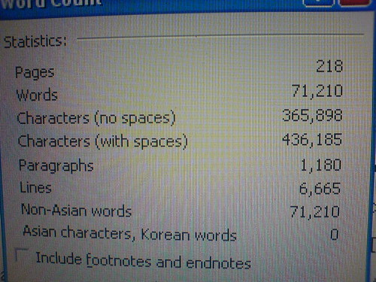The image size is (376, 282).
Task: Select Characters (no spaces) label
Action: 96,118
